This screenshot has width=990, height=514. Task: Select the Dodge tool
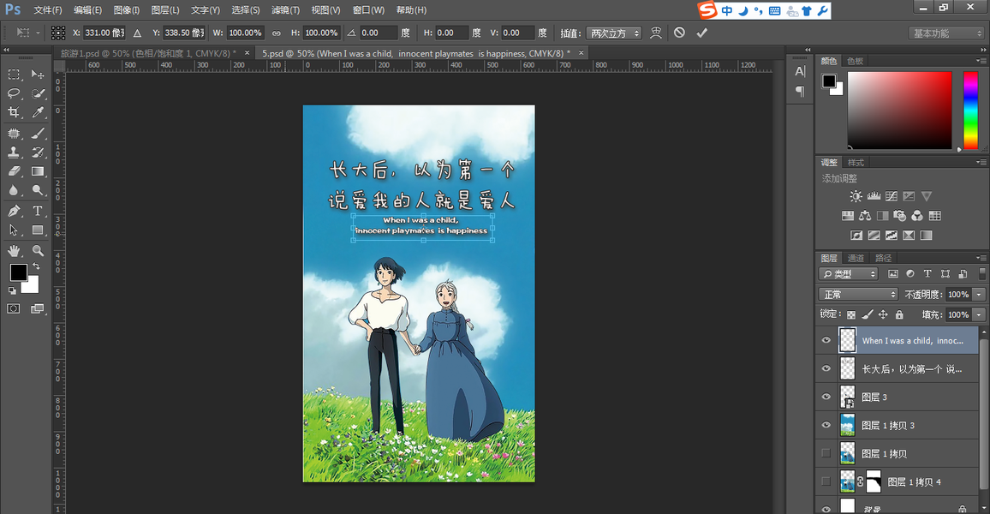(38, 190)
